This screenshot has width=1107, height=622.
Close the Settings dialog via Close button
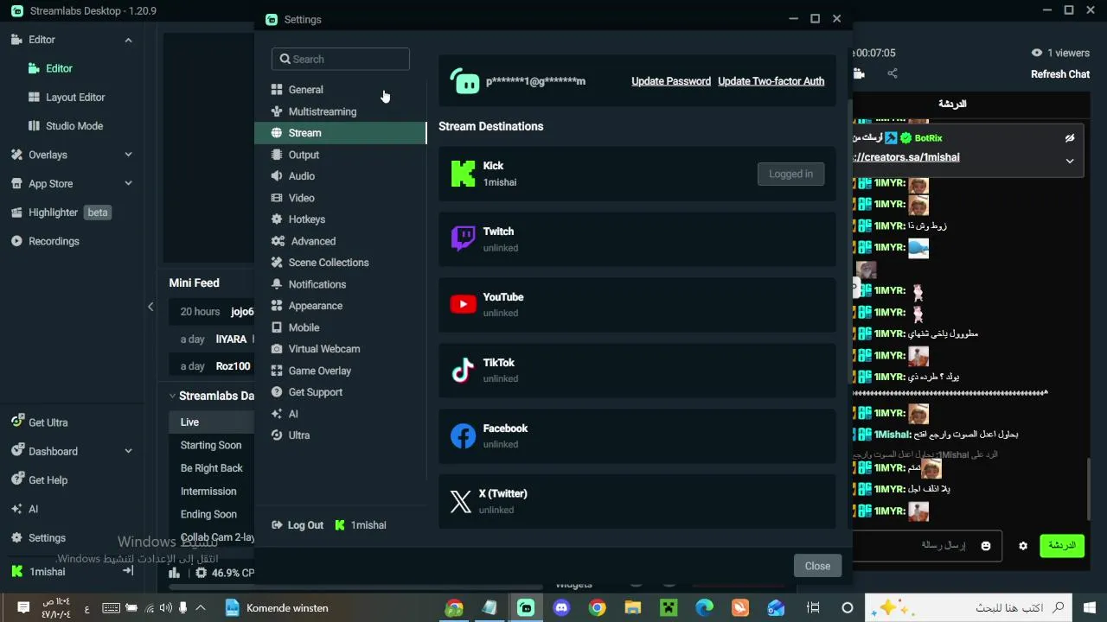pos(817,566)
